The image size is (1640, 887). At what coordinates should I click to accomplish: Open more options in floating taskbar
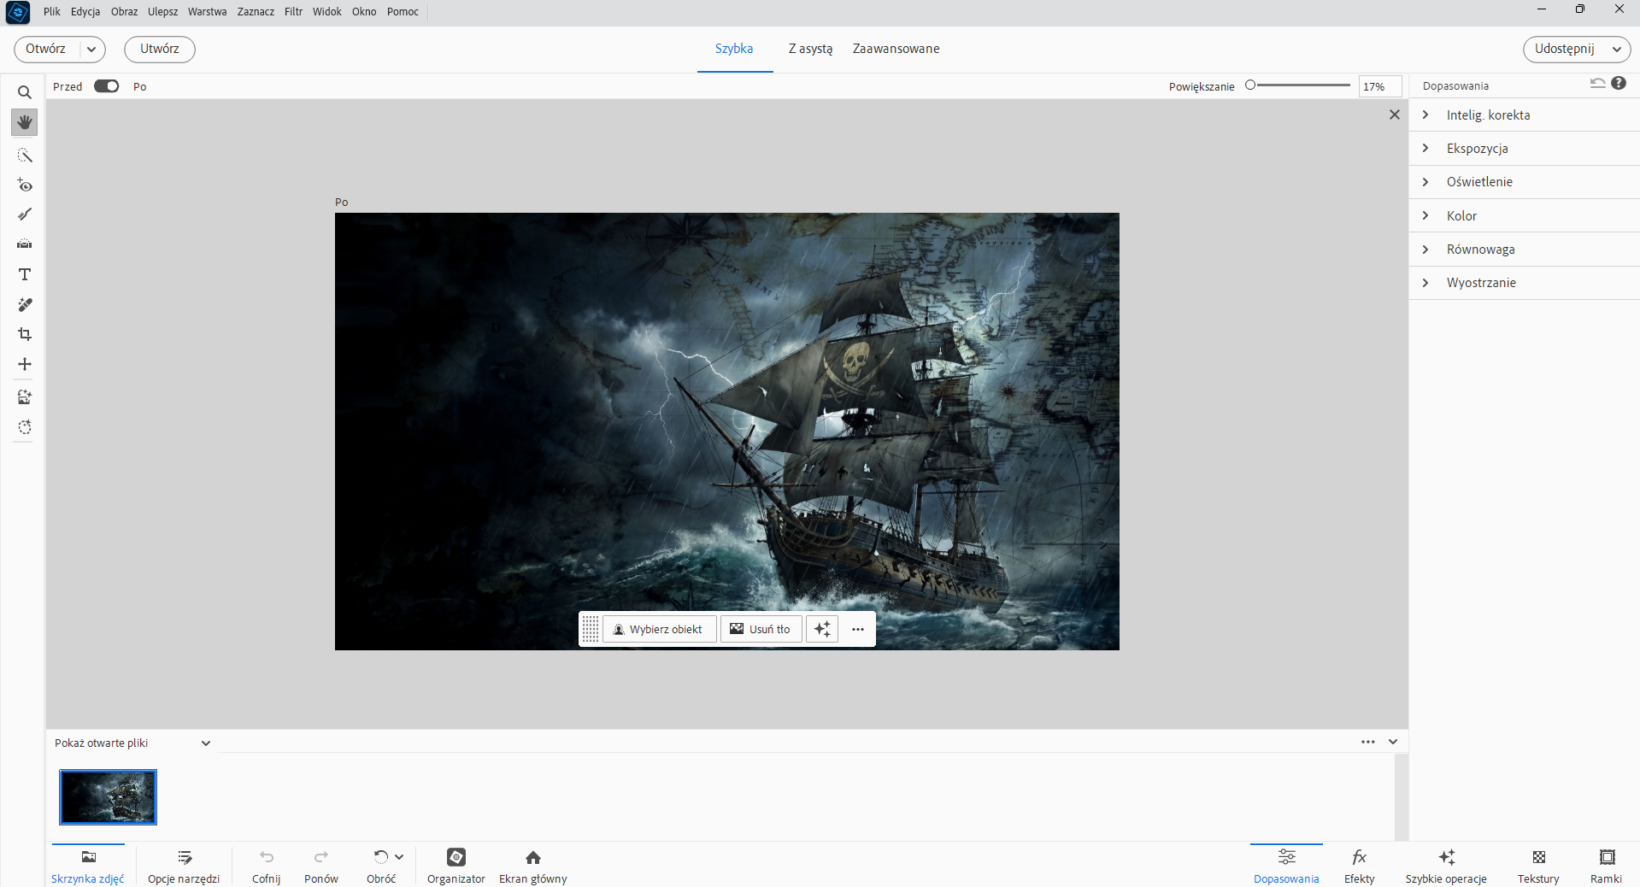coord(858,630)
